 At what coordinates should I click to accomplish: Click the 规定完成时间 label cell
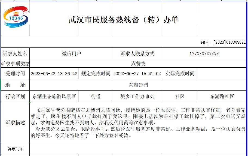pos(96,74)
